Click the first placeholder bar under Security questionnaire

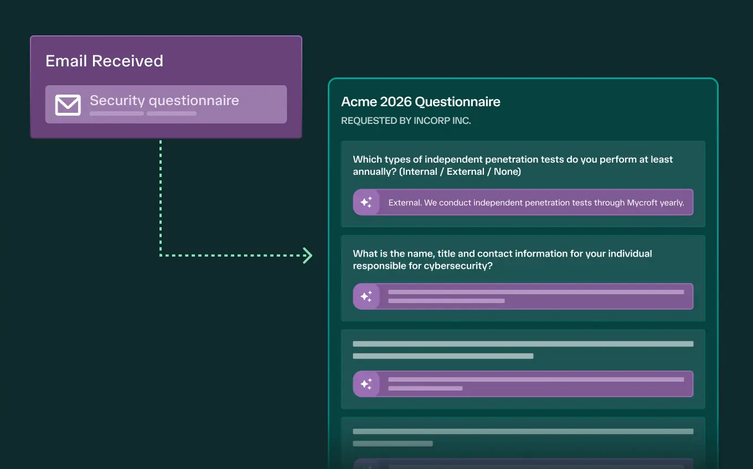tap(117, 113)
